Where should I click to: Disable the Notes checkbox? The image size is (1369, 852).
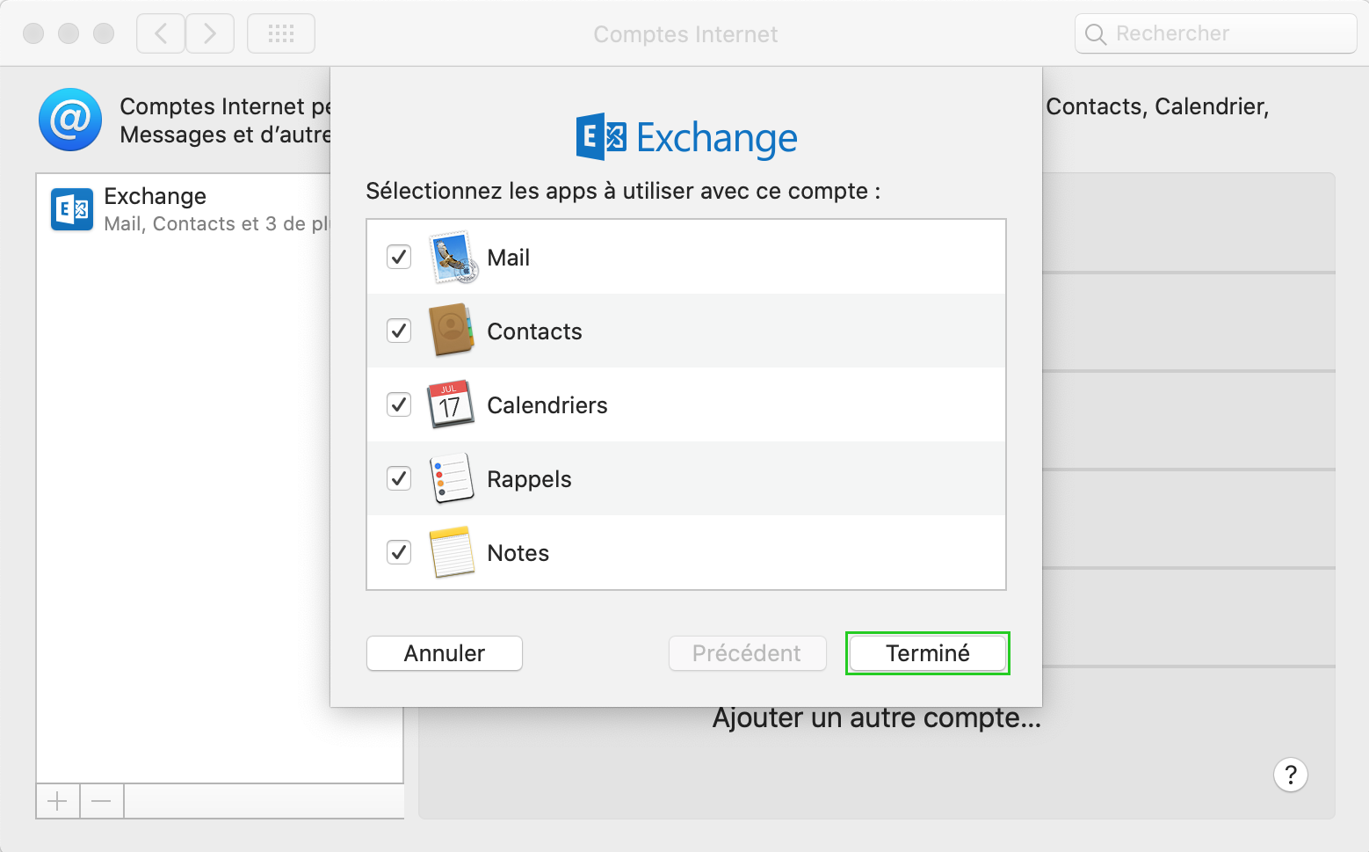[x=399, y=552]
